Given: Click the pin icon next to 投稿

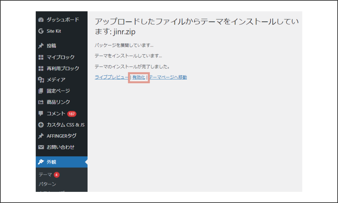Looking at the screenshot, I should click(x=41, y=46).
